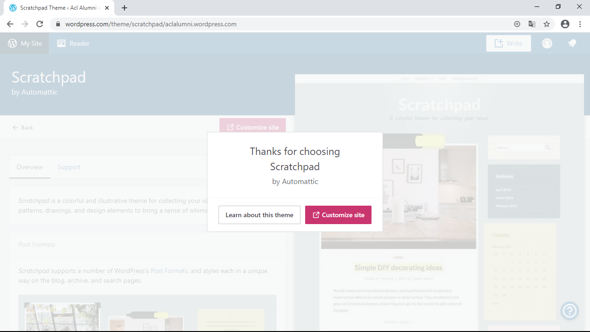Screen dimensions: 590x332
Task: Open Chrome profile avatar icon
Action: (x=565, y=24)
